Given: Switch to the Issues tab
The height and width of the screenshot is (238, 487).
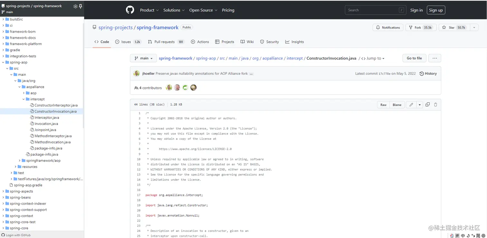Looking at the screenshot, I should tap(128, 42).
